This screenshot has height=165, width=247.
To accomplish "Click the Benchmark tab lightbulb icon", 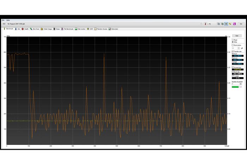I will click(x=5, y=29).
